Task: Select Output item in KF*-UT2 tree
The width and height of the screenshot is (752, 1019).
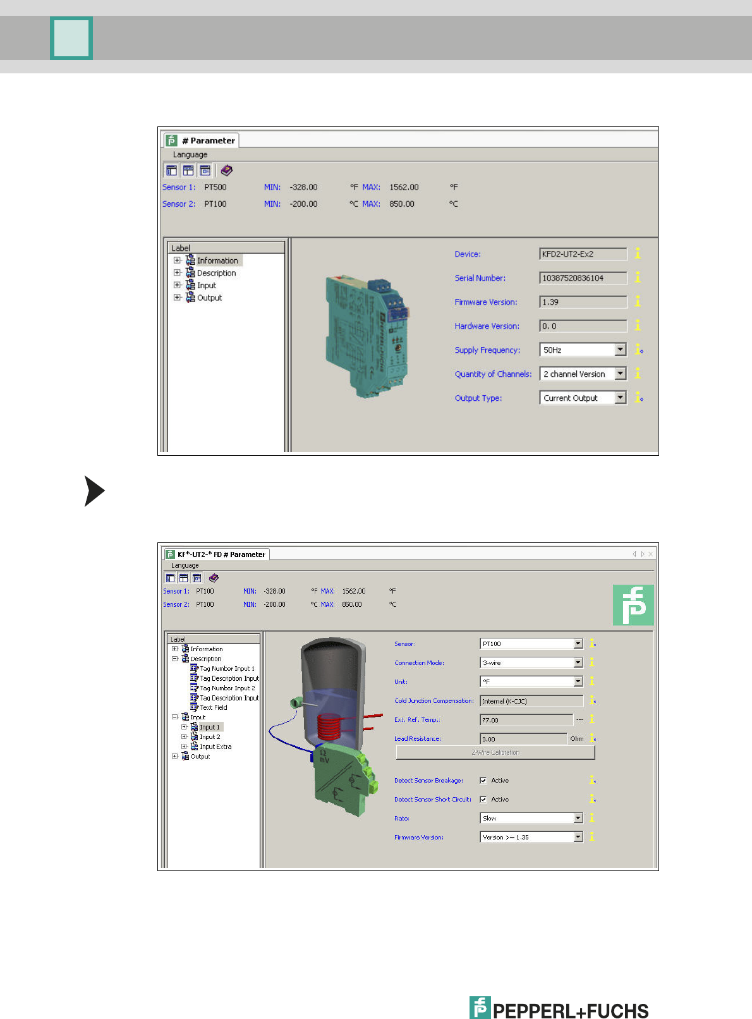Action: pos(200,757)
